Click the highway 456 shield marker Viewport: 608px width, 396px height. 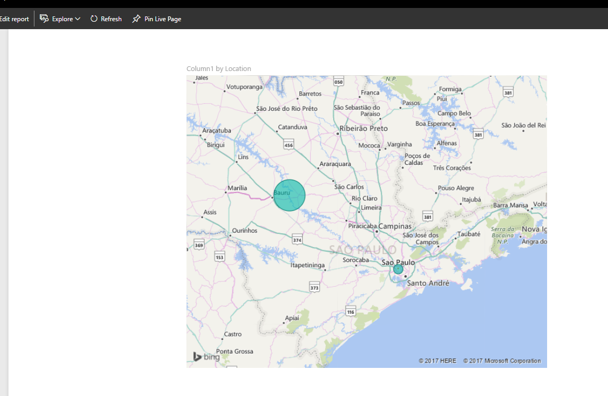click(x=289, y=144)
